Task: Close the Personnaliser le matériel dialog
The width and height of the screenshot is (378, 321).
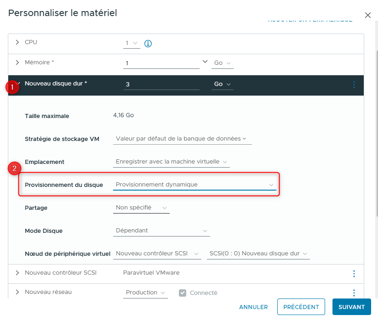Action: pyautogui.click(x=368, y=15)
